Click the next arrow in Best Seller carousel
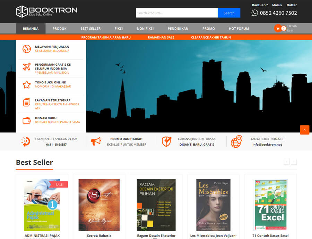The height and width of the screenshot is (239, 312). tap(294, 162)
